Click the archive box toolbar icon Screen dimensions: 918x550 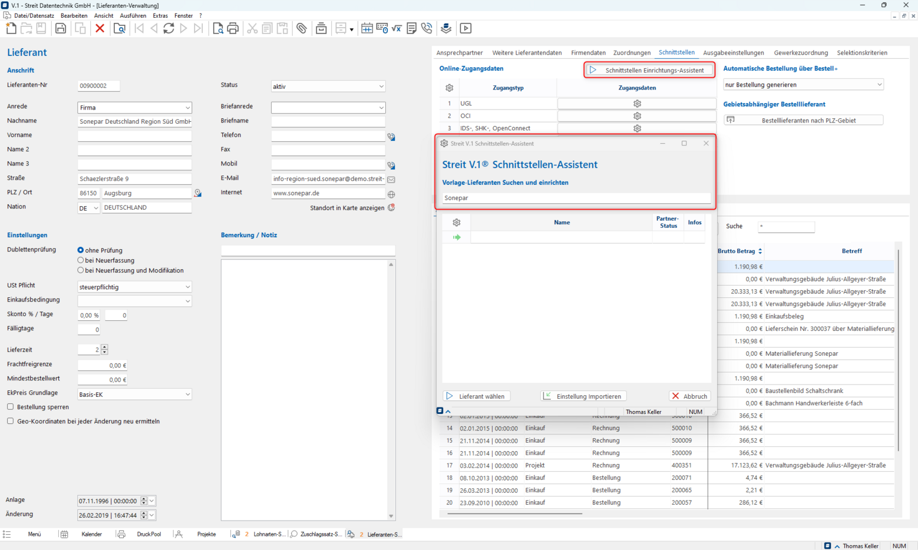click(x=321, y=28)
